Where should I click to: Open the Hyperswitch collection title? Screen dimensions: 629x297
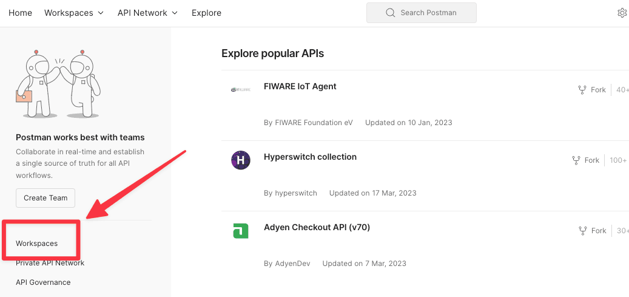click(310, 157)
